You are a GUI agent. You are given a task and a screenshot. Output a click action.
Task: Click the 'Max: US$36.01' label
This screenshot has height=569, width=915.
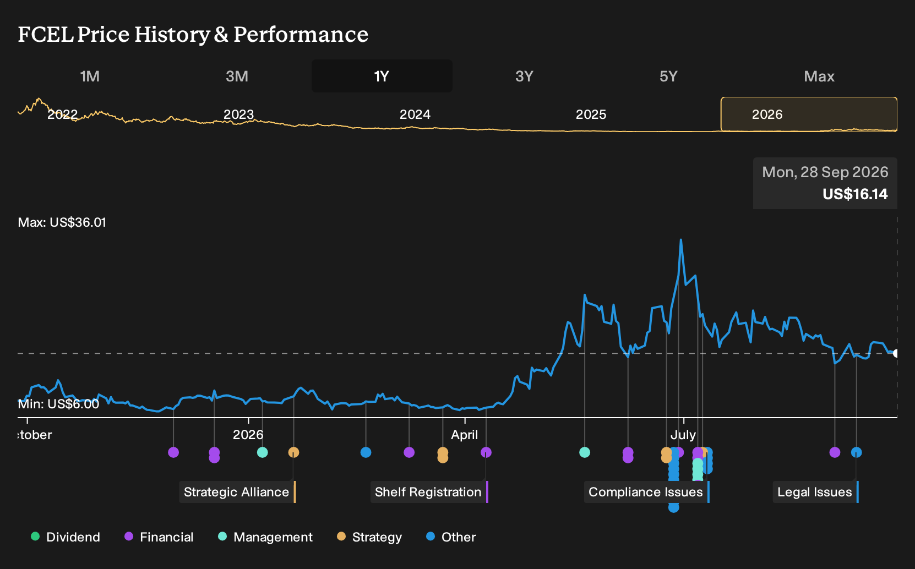pos(62,222)
